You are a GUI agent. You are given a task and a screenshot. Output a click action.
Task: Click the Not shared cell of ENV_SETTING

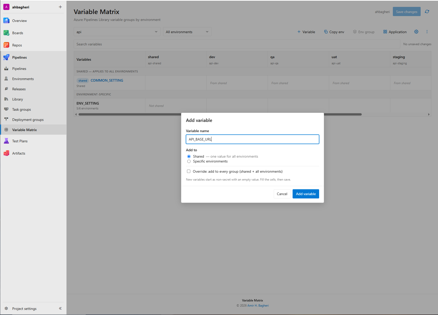tap(176, 106)
